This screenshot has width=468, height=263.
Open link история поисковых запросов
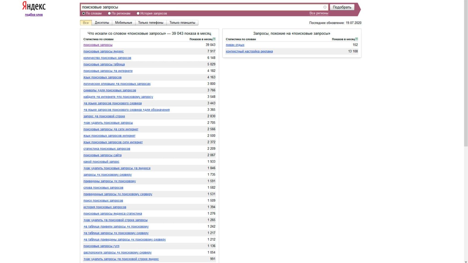click(105, 207)
